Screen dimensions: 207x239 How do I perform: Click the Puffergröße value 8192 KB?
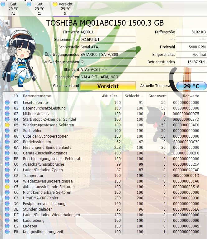click(x=191, y=32)
